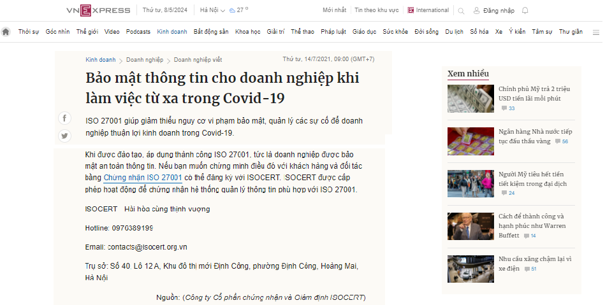605x305 pixels.
Task: Open the USD money article thumbnail
Action: [470, 99]
